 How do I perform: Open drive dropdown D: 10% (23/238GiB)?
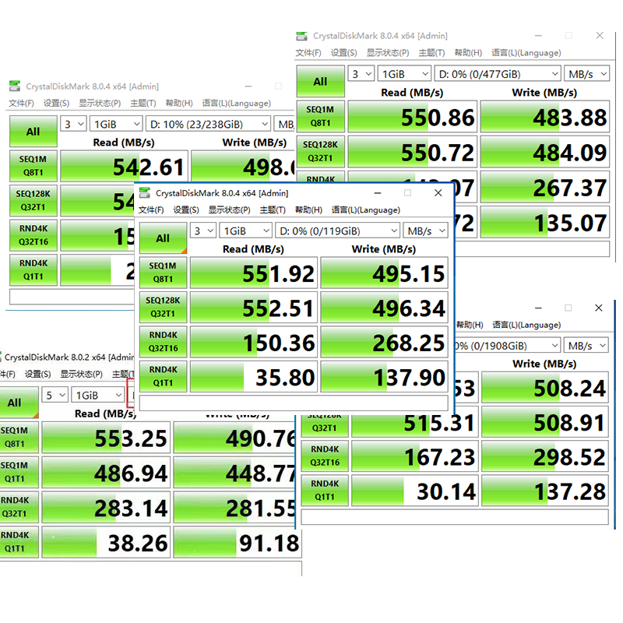point(208,125)
